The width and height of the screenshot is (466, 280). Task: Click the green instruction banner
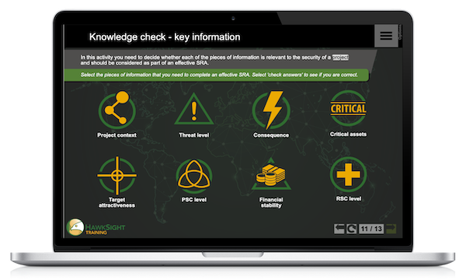pyautogui.click(x=217, y=75)
